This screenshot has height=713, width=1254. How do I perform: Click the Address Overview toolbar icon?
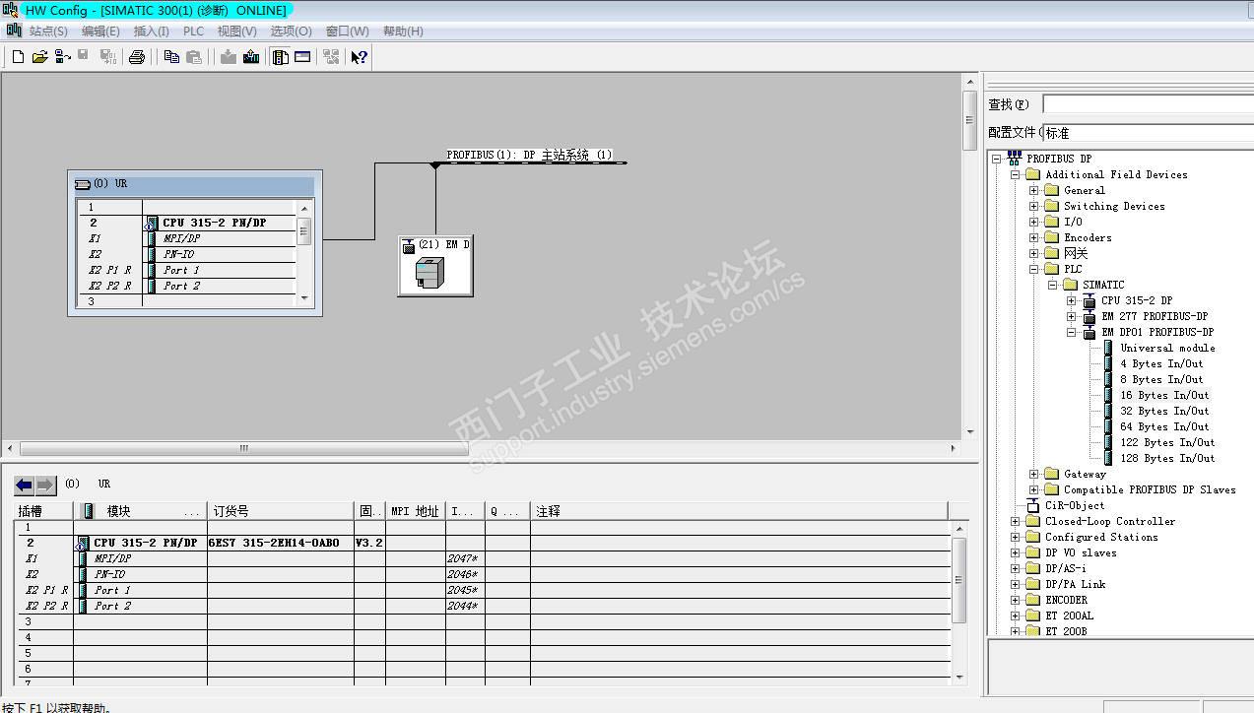click(x=302, y=57)
